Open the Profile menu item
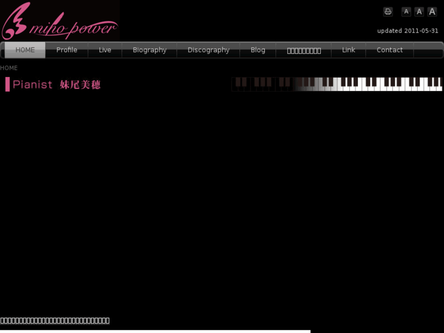This screenshot has height=333, width=444. [x=67, y=50]
